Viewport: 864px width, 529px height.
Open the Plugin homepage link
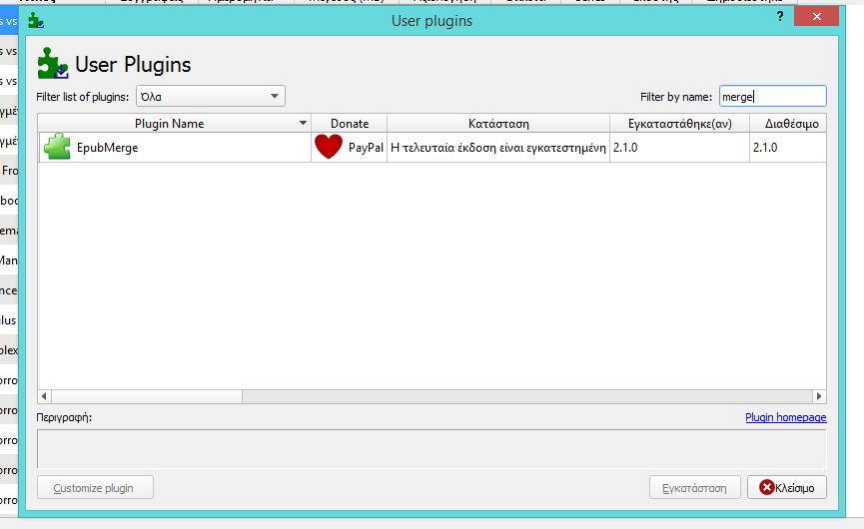coord(786,417)
